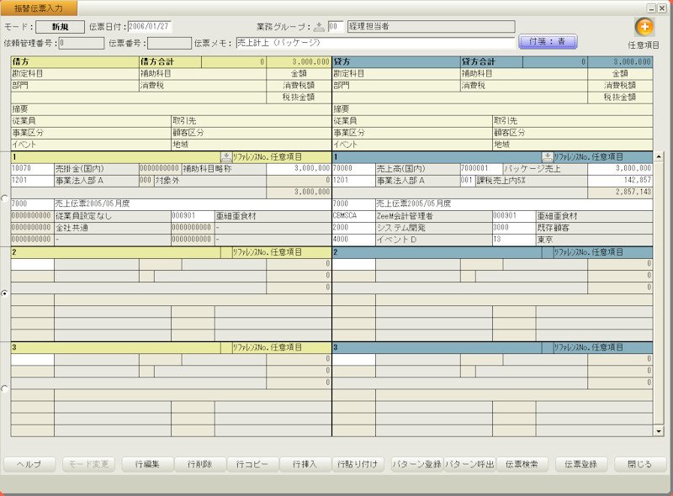Click the 行貼り付け button
Image resolution: width=673 pixels, height=496 pixels.
tap(357, 464)
